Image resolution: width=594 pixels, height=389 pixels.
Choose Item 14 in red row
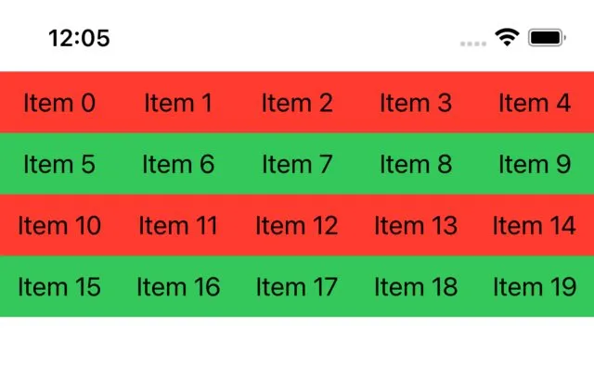535,225
